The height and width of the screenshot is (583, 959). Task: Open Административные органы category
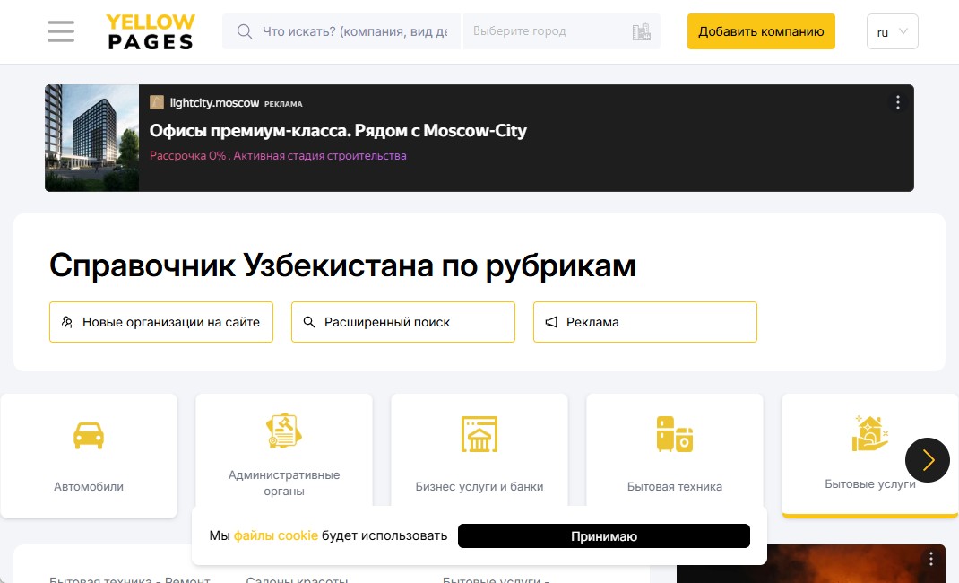pos(284,456)
